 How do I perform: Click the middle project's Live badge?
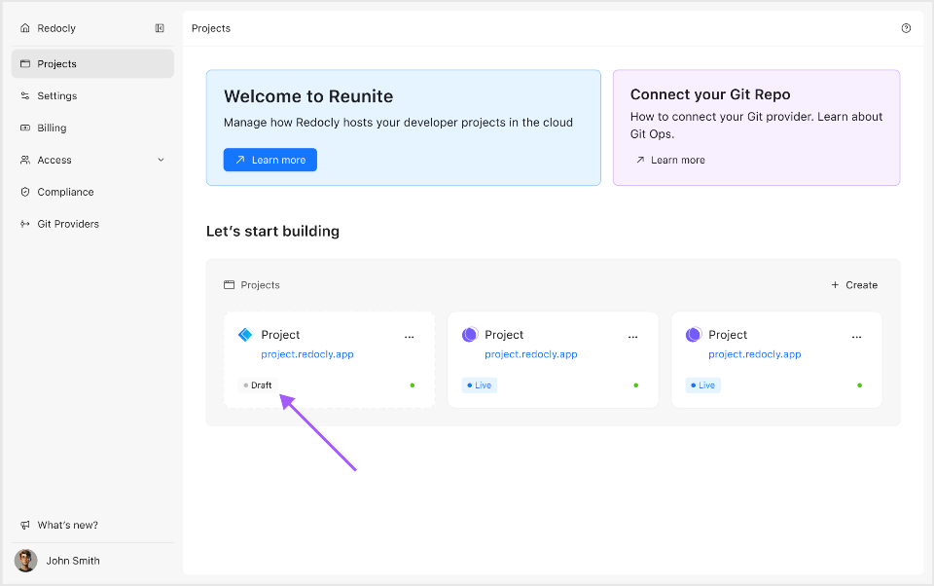(x=480, y=385)
